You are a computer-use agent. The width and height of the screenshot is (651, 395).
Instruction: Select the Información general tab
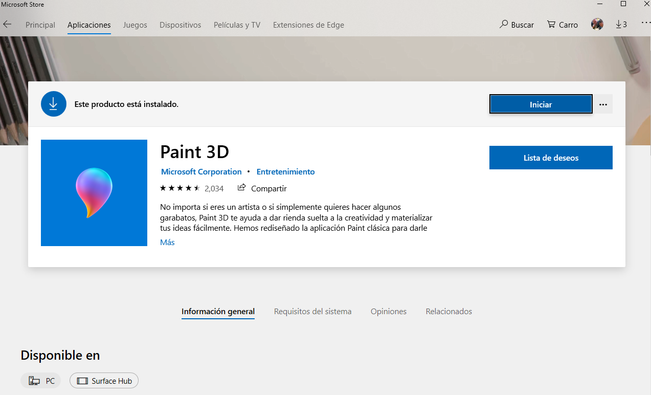tap(218, 312)
